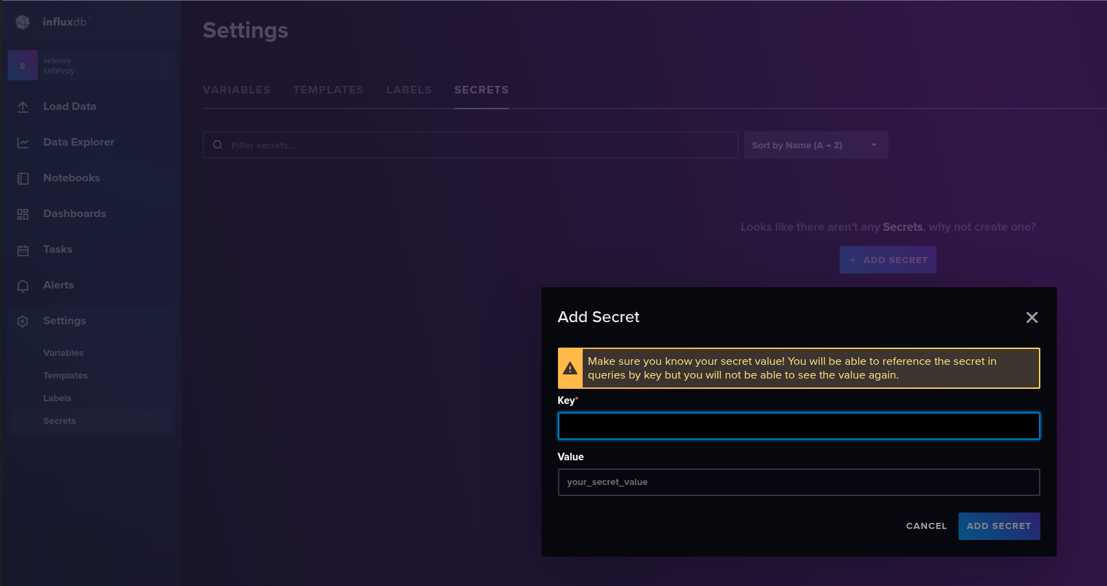Click the Value input field

[x=798, y=482]
